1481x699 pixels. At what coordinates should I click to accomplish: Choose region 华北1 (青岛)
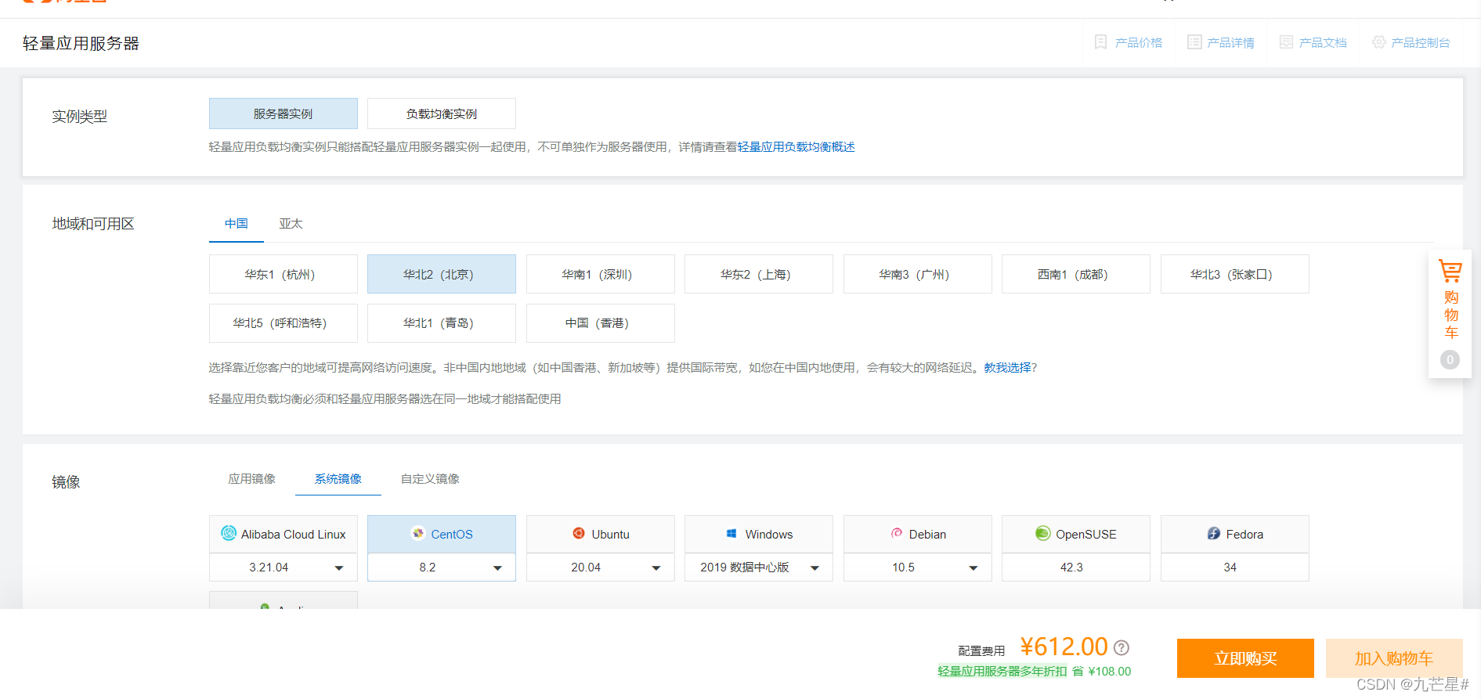442,323
